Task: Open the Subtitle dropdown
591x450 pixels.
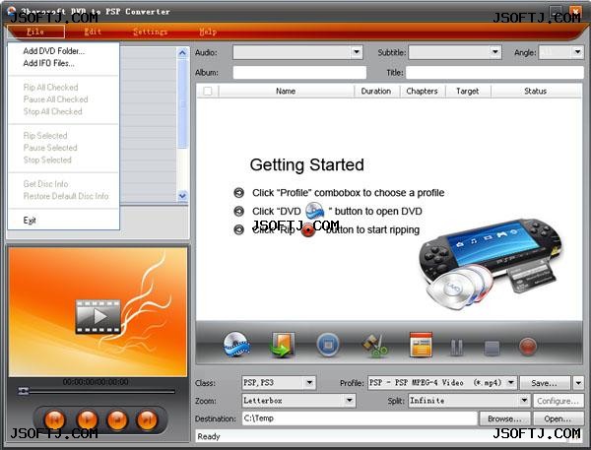Action: click(495, 52)
